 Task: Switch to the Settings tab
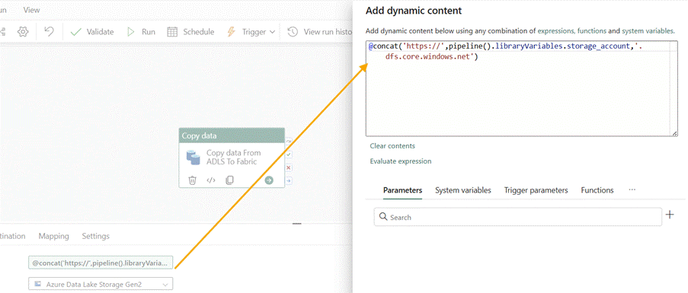pyautogui.click(x=96, y=236)
